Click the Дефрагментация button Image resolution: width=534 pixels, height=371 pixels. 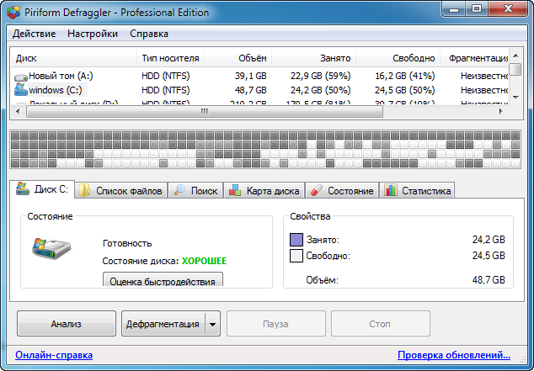click(163, 324)
